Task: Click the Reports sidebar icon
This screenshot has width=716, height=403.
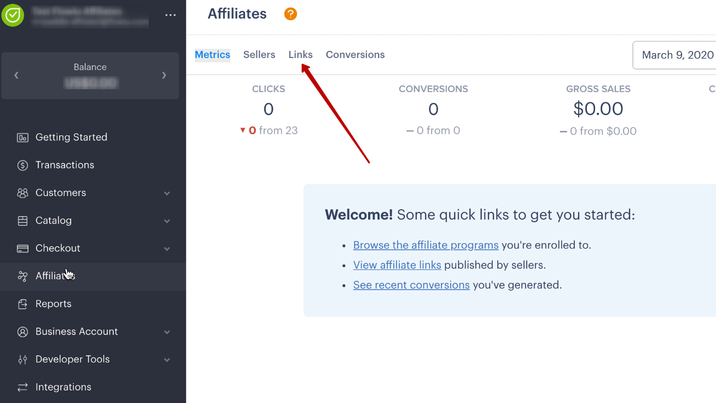Action: click(x=22, y=304)
